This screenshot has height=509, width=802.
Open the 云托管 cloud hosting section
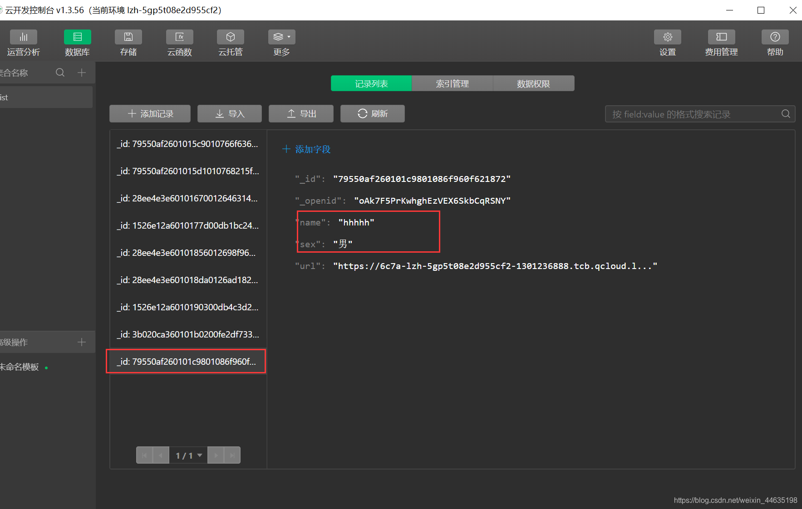tap(231, 43)
